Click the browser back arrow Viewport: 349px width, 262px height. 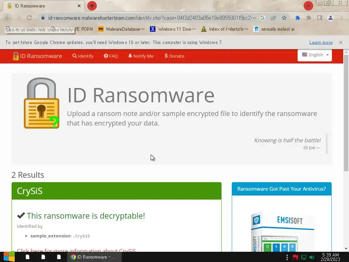coord(7,18)
